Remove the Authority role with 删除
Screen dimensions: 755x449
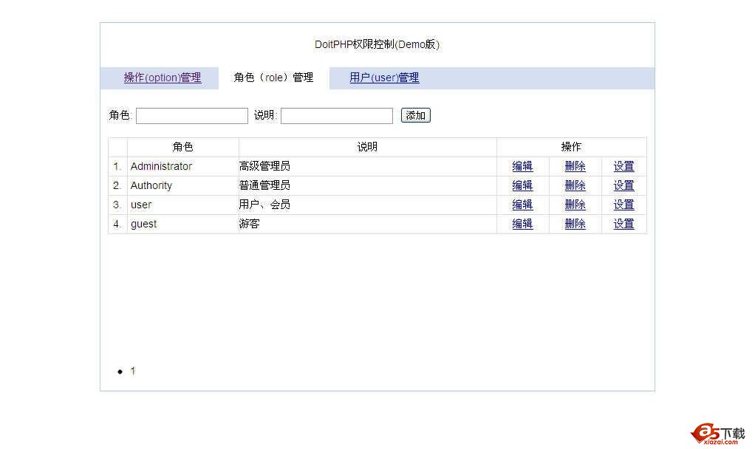[575, 185]
